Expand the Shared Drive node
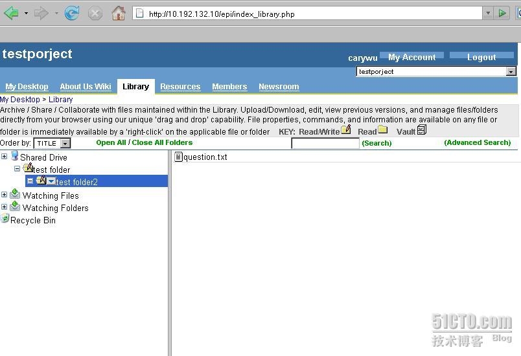521x356 pixels. pos(5,156)
